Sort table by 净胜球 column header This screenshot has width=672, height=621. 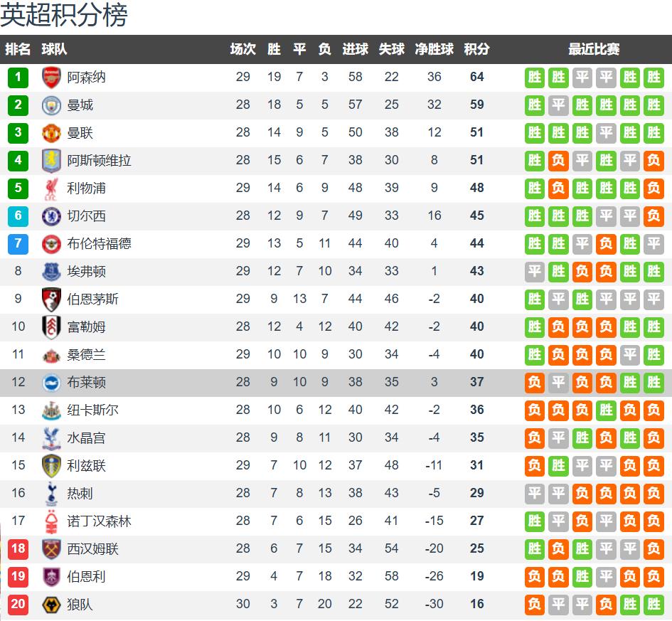click(434, 49)
